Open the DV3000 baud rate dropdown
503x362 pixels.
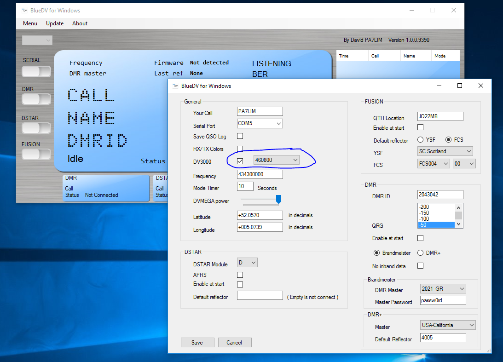277,160
